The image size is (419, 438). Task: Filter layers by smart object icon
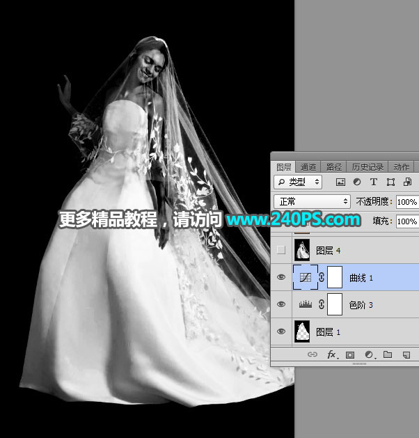tap(407, 182)
